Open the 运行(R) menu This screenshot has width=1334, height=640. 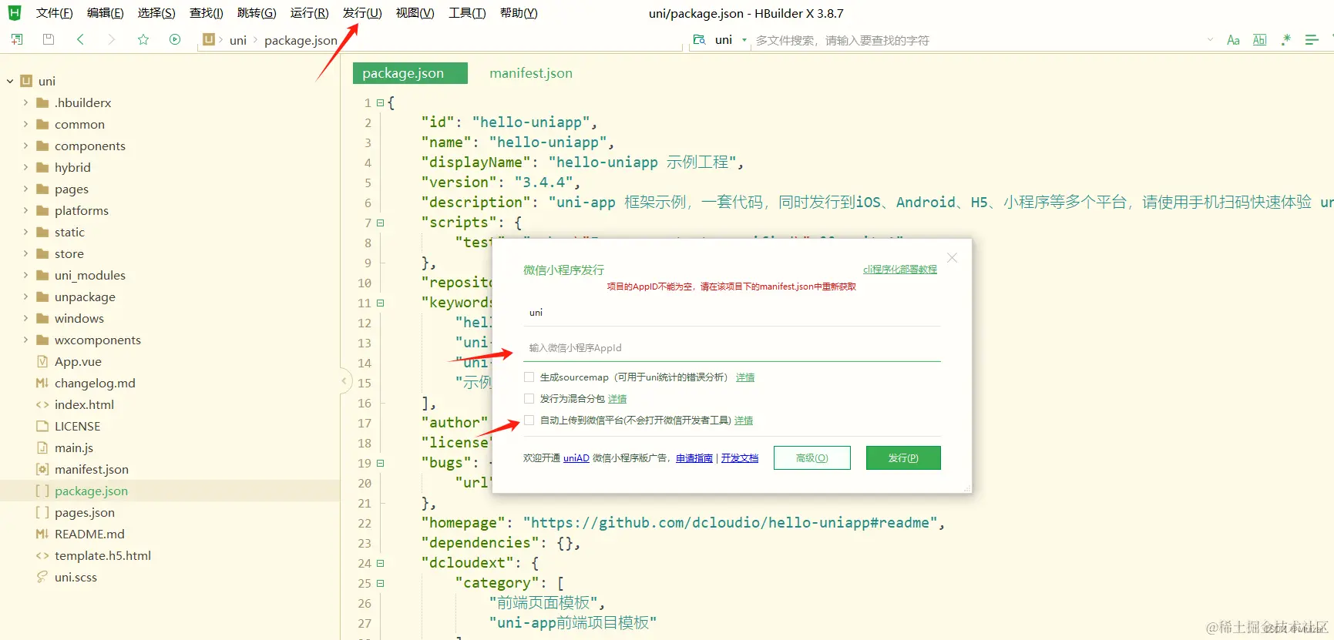[309, 13]
